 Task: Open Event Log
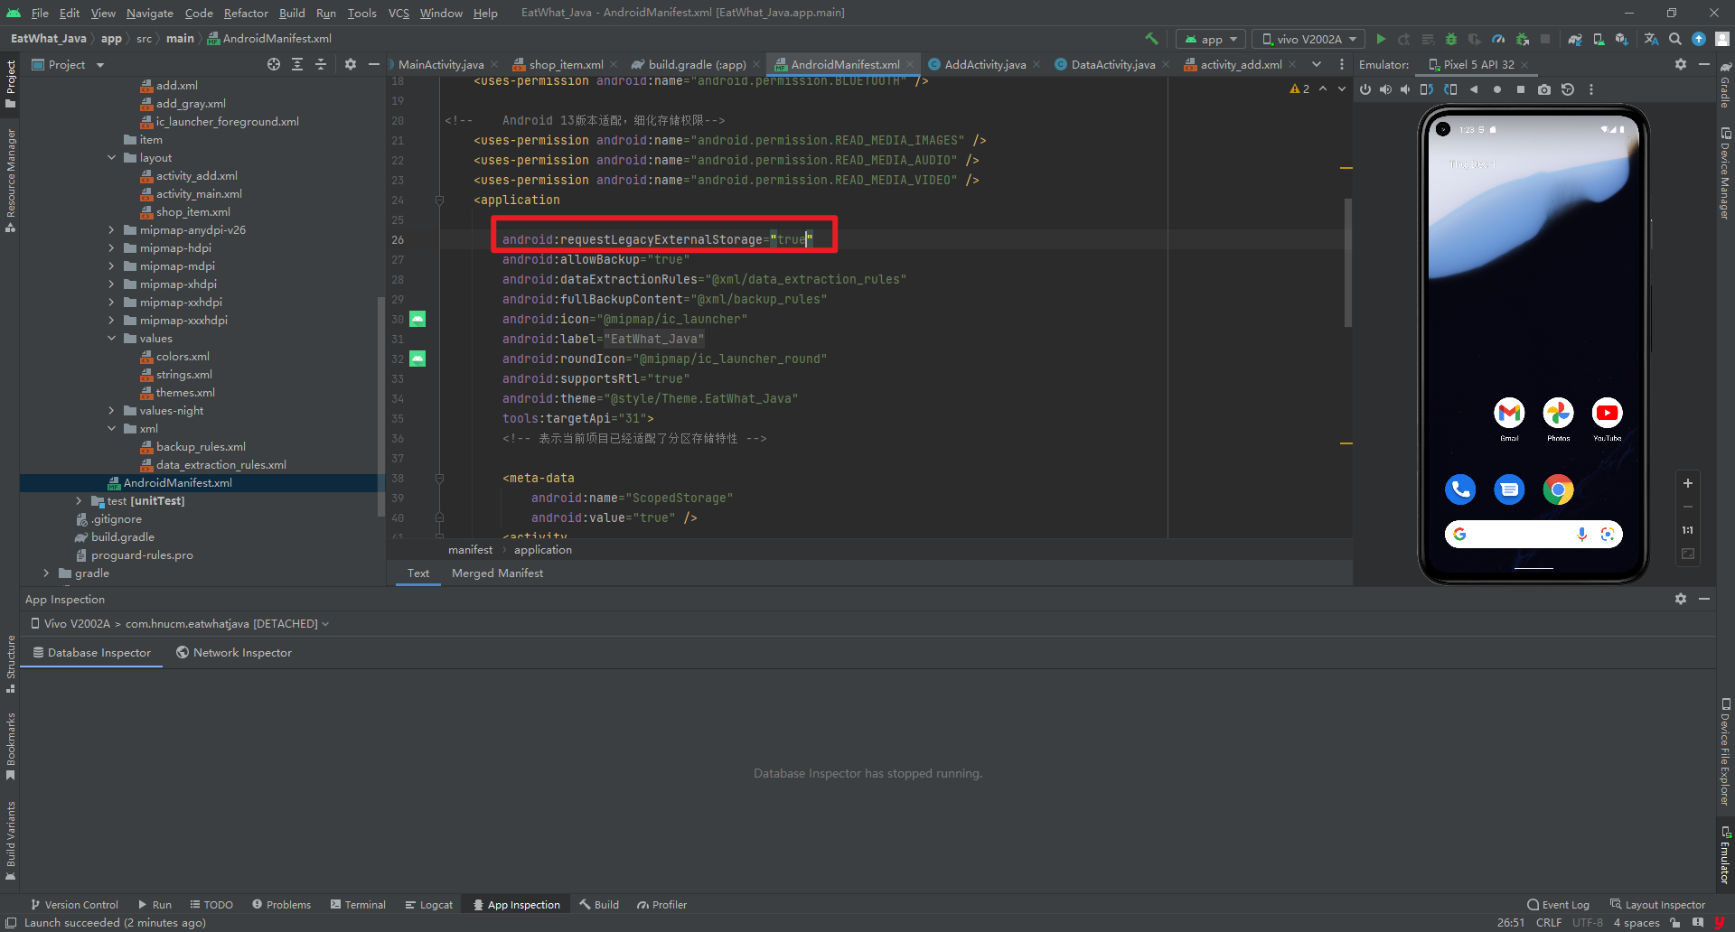click(x=1558, y=905)
